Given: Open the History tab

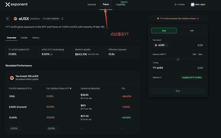Looking at the screenshot, I should pos(36,38).
